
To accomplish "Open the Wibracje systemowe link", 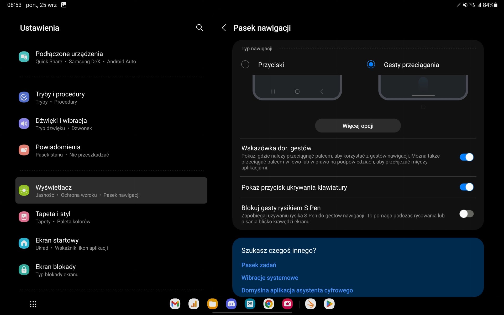I will [x=270, y=278].
